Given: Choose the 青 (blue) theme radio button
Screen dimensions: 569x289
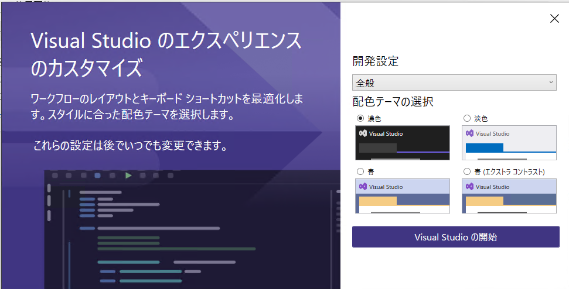Looking at the screenshot, I should 360,171.
